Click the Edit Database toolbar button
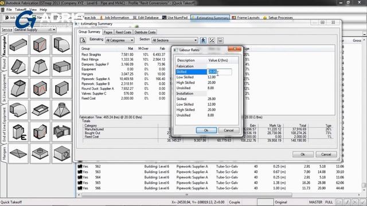This screenshot has height=206, width=367. click(x=146, y=18)
